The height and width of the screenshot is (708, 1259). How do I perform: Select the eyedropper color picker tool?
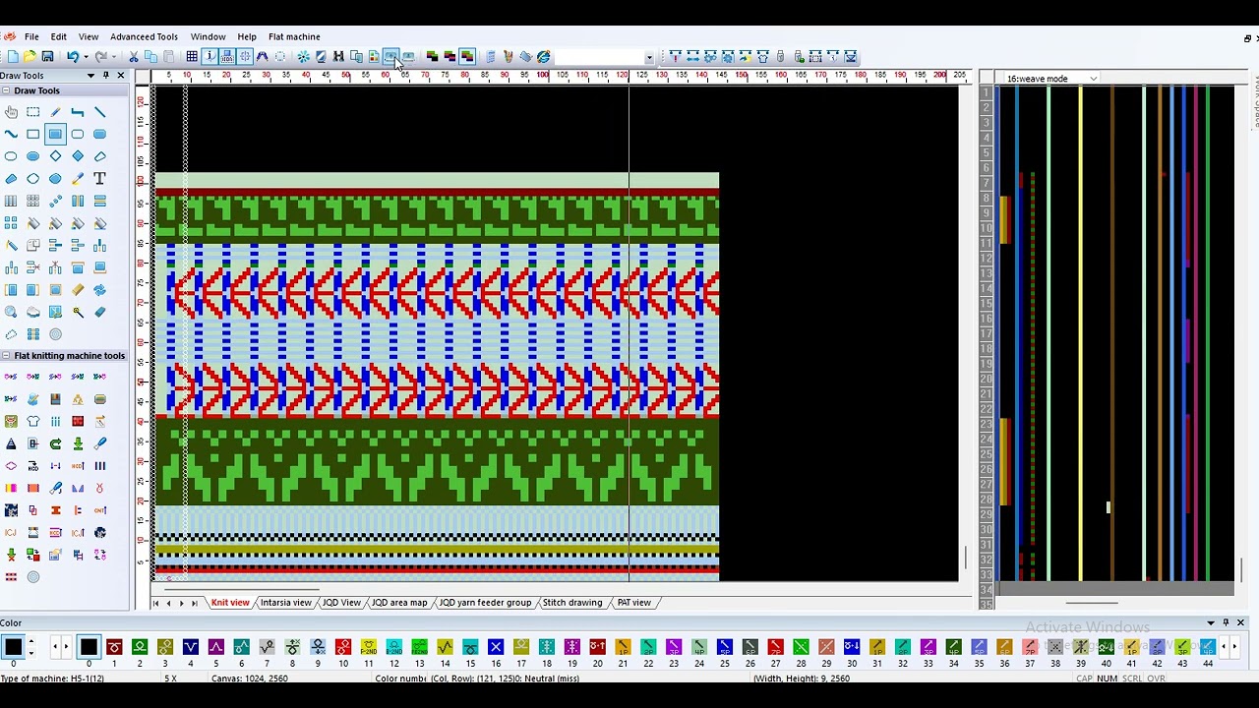pyautogui.click(x=78, y=179)
